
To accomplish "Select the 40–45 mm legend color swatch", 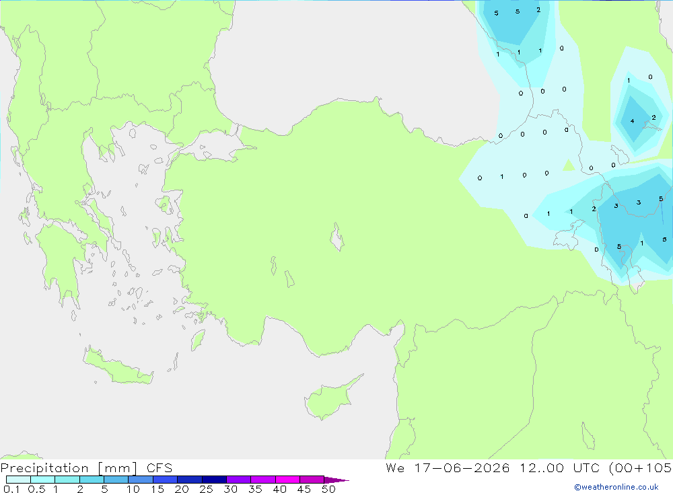I will (x=287, y=480).
